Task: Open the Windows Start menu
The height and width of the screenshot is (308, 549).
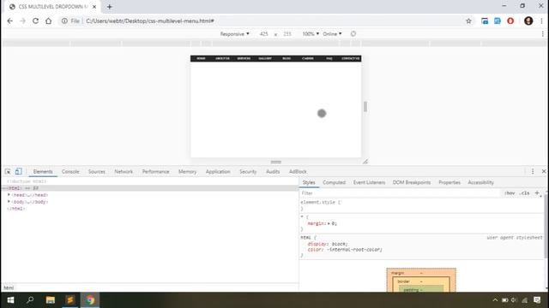Action: pos(10,300)
